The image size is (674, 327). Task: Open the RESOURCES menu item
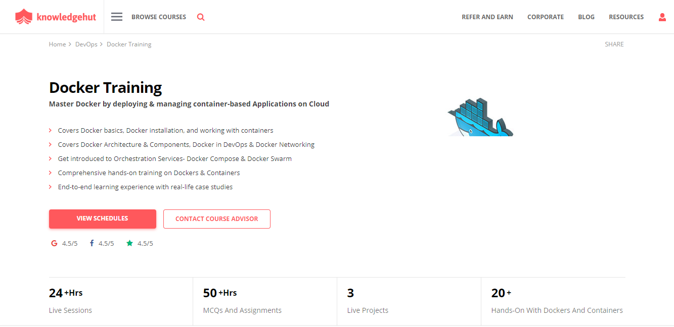click(x=626, y=17)
